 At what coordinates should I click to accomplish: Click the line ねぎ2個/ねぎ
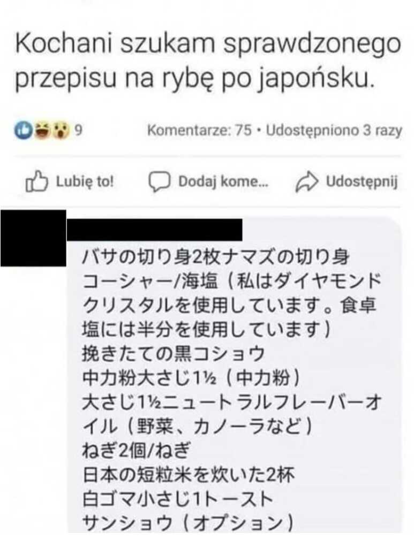point(136,451)
